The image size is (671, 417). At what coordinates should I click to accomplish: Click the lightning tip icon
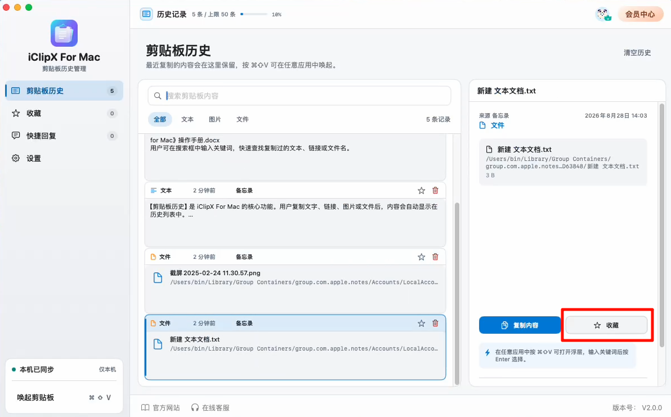(487, 353)
